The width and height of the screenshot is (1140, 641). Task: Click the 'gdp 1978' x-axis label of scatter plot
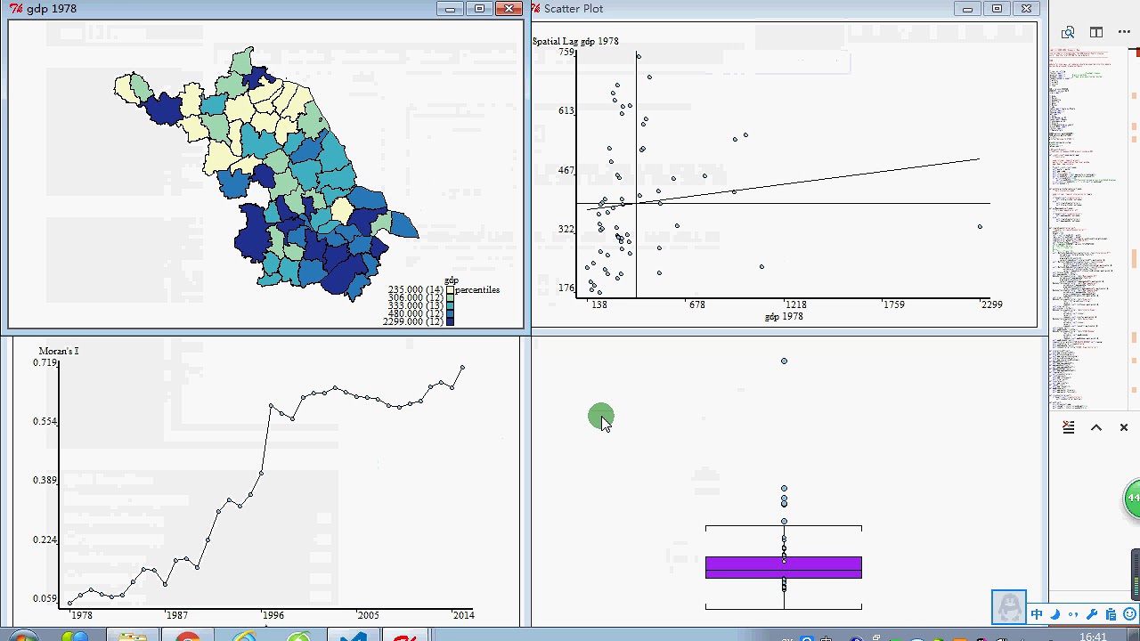pos(784,317)
